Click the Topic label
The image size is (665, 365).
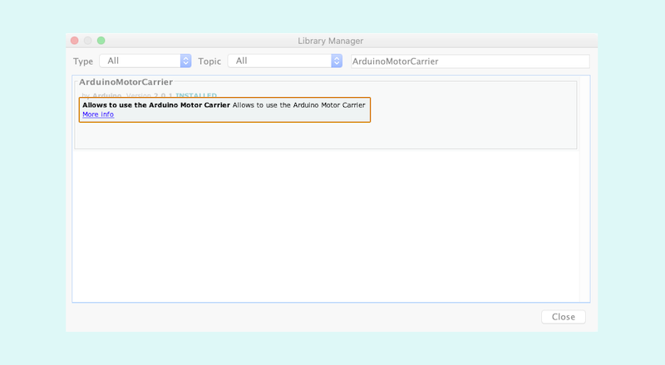(209, 61)
